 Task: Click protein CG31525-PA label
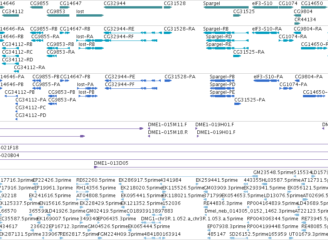pos(250,100)
